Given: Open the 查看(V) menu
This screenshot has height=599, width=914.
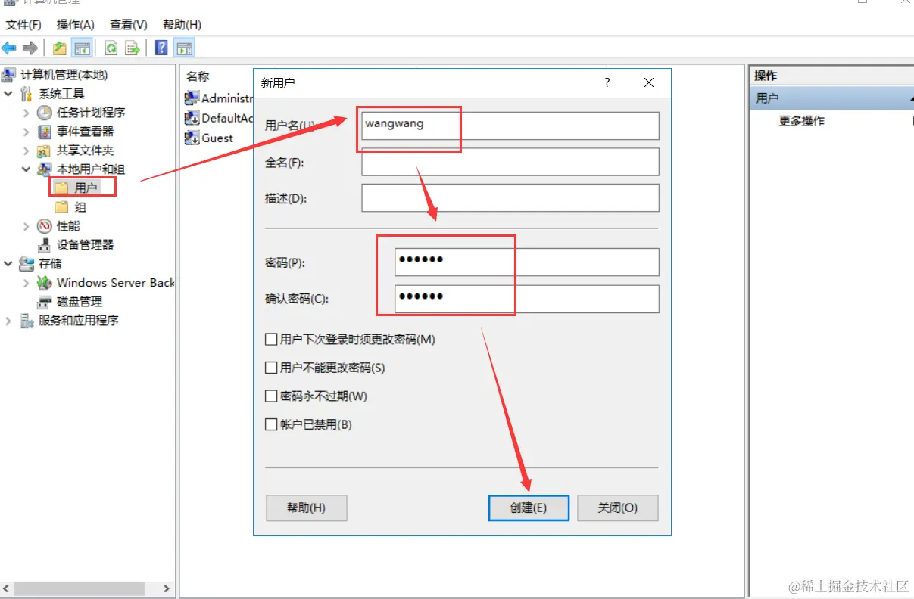Looking at the screenshot, I should (x=129, y=25).
